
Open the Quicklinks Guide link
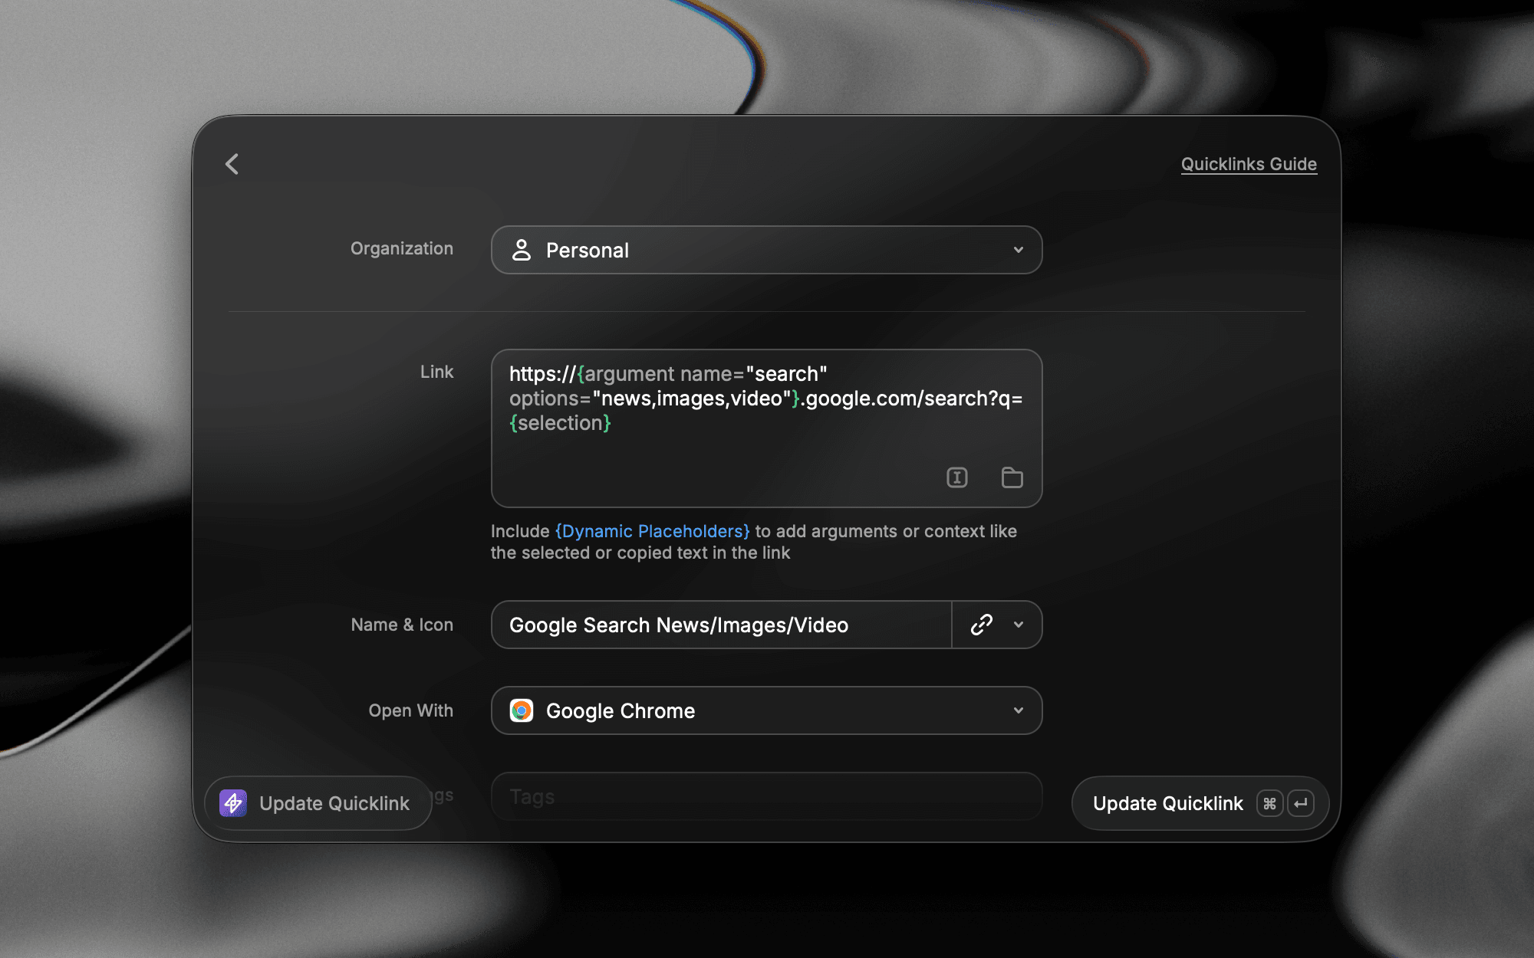[x=1249, y=164]
